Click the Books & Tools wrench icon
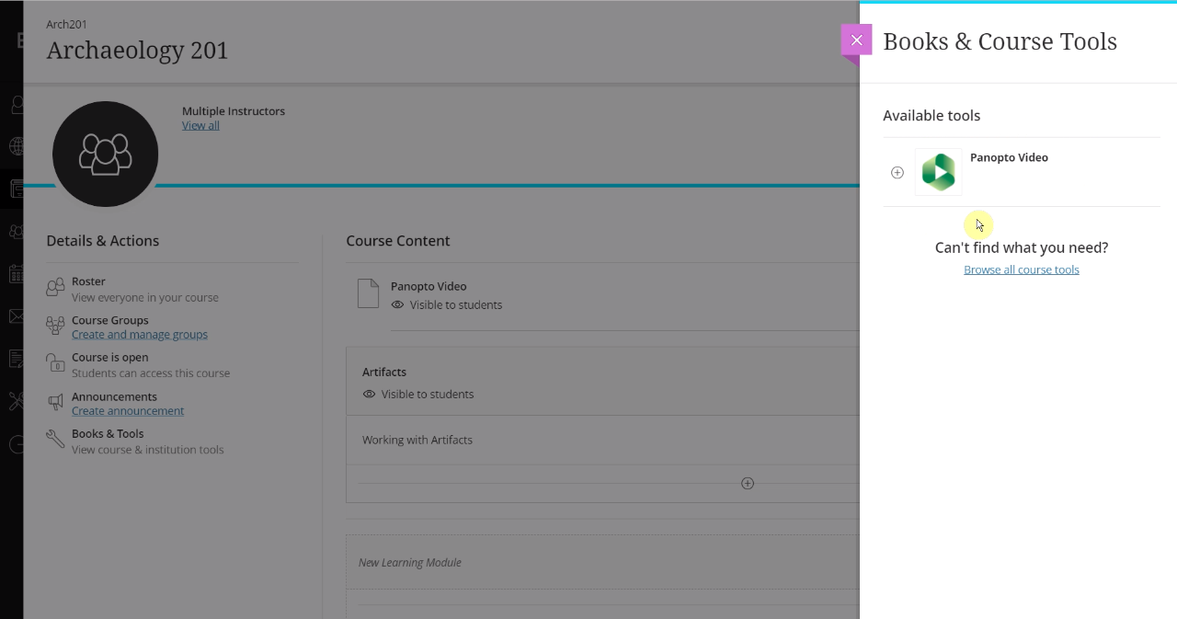 pos(55,440)
